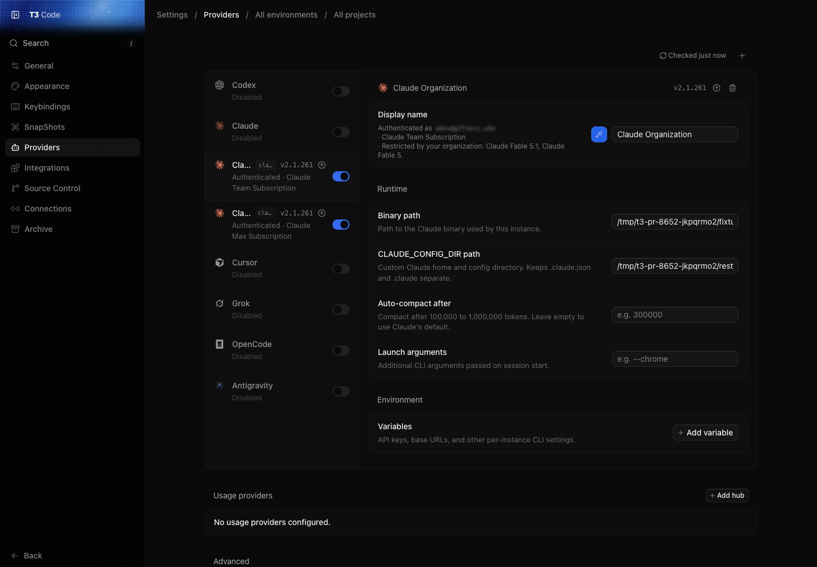Focus the Auto-compact after input

click(x=675, y=315)
